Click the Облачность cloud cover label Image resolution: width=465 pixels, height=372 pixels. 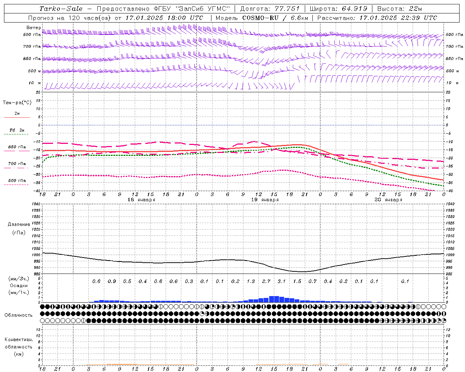click(x=19, y=315)
